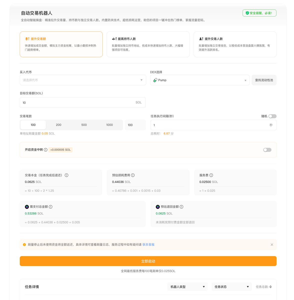Viewport: 294px width, 300px height.
Task: Choose 200 trades in 交易笔数
Action: click(59, 125)
